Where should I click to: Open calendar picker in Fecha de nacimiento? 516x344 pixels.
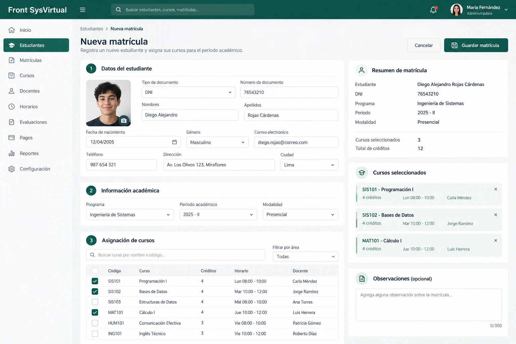tap(174, 142)
